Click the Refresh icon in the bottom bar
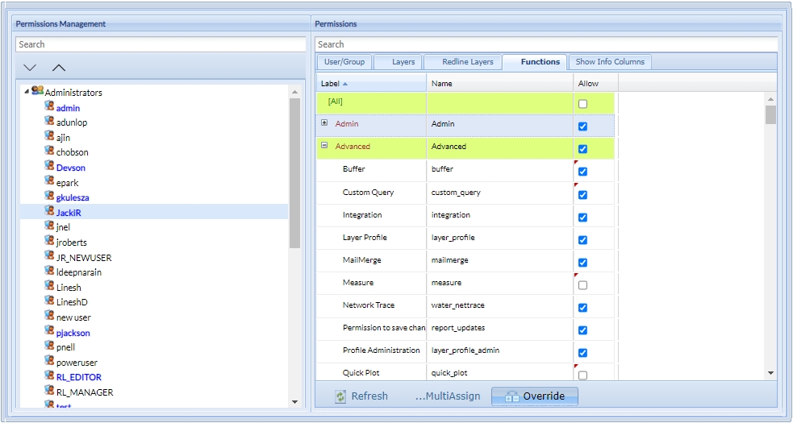Viewport: 793px width, 423px height. point(340,396)
